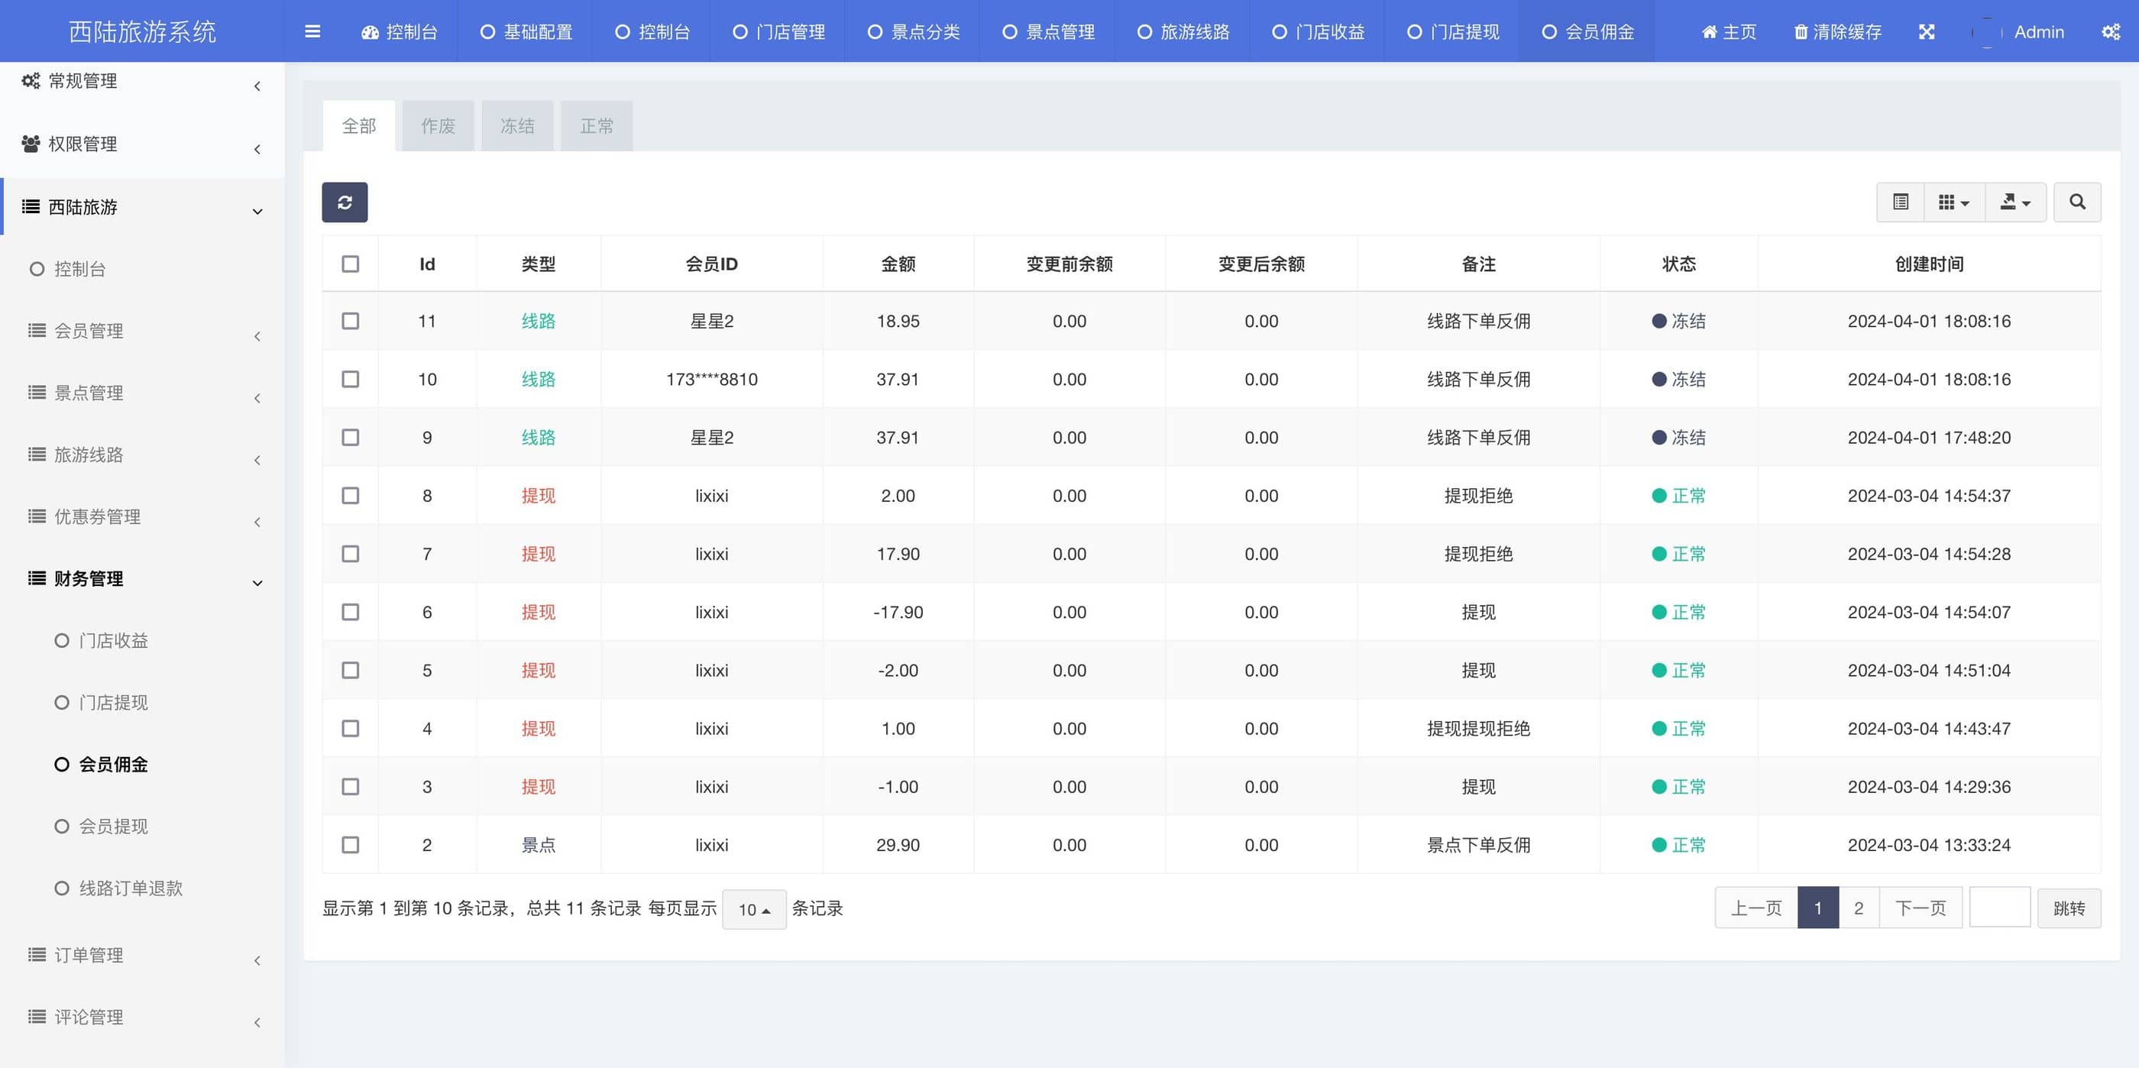This screenshot has height=1068, width=2139.
Task: Switch to the 作废 filter tab
Action: click(x=438, y=125)
